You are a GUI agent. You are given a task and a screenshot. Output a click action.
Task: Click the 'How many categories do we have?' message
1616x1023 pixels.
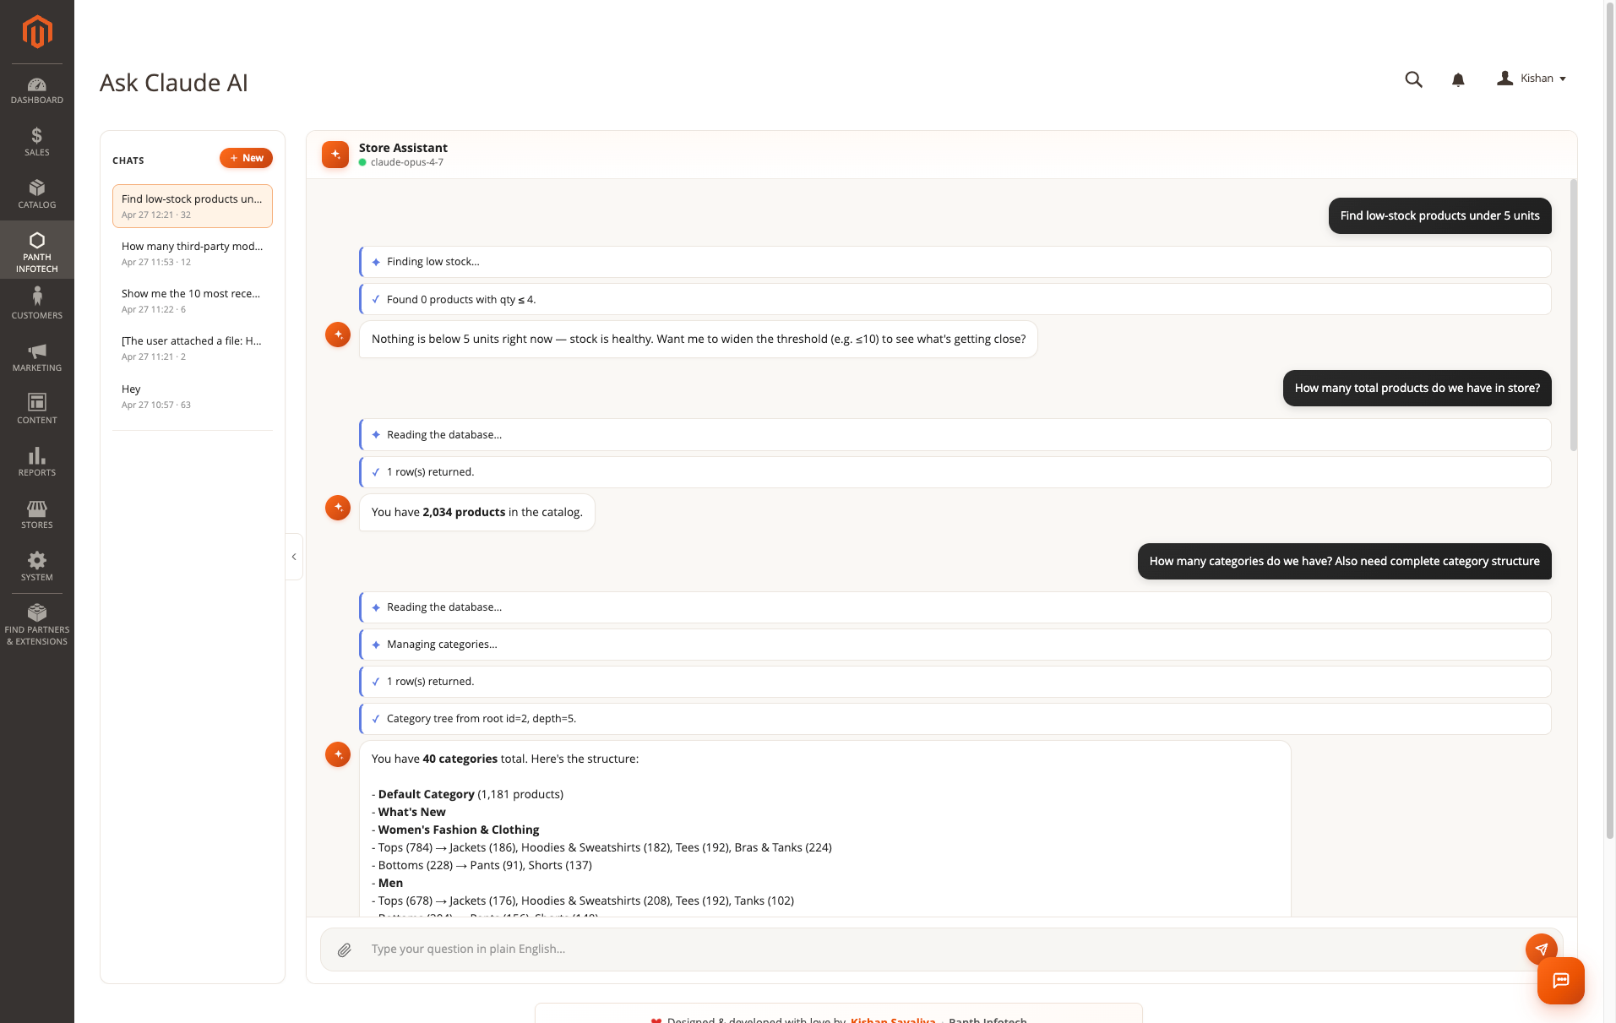point(1344,561)
